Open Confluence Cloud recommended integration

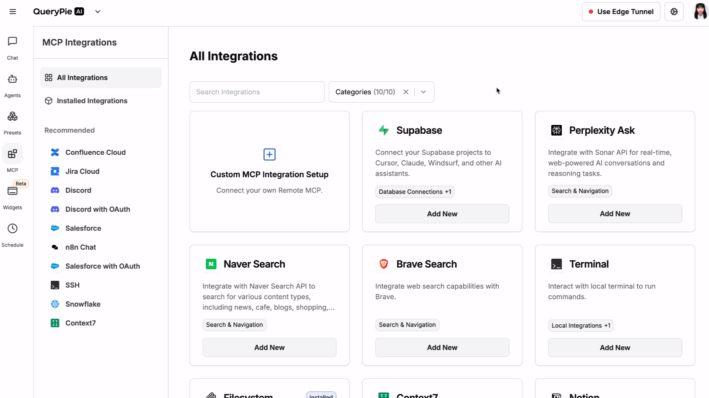pyautogui.click(x=95, y=153)
